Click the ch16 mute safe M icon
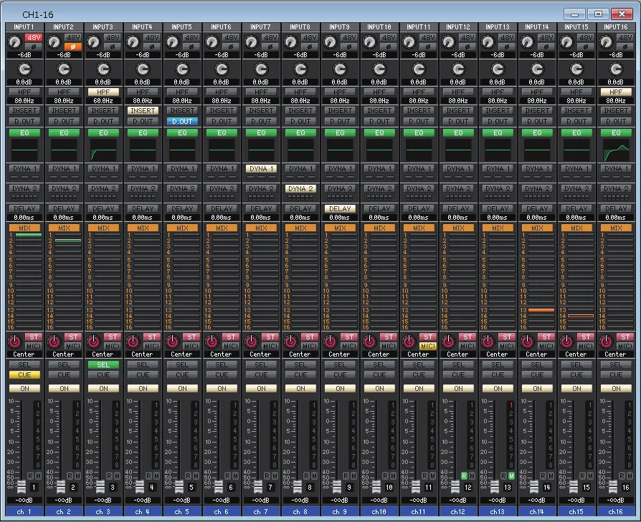The height and width of the screenshot is (522, 641). pos(630,476)
